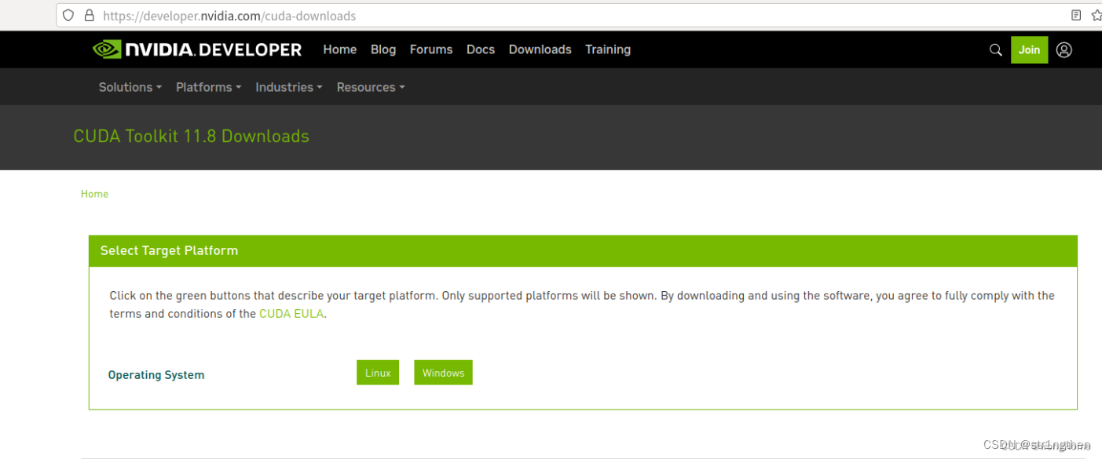Expand the Resources dropdown
Viewport: 1102px width, 459px height.
click(x=371, y=87)
